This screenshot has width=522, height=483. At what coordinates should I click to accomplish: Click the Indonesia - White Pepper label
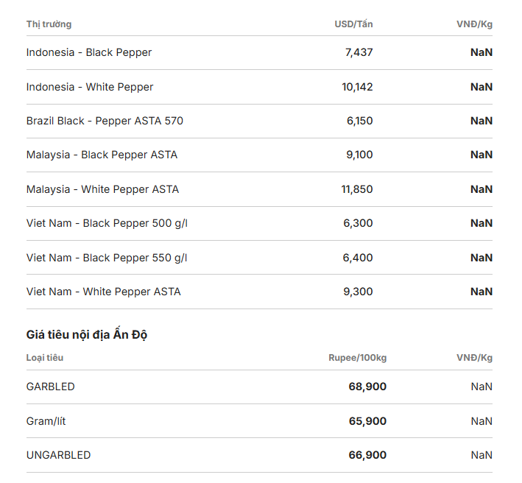[x=90, y=87]
